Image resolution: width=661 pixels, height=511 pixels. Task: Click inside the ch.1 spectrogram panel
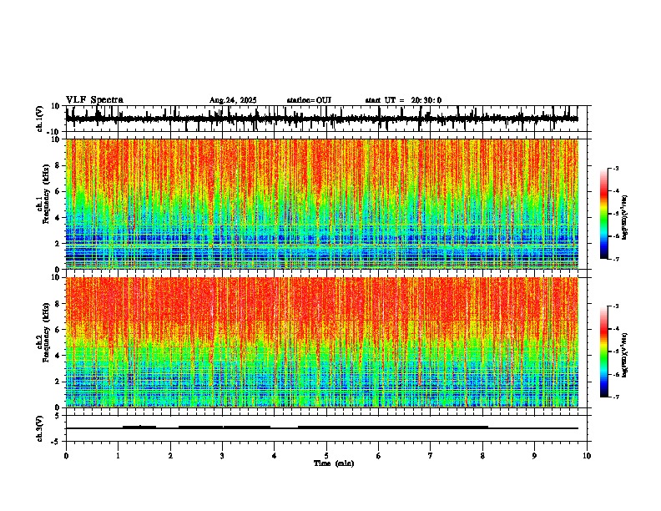click(x=322, y=204)
